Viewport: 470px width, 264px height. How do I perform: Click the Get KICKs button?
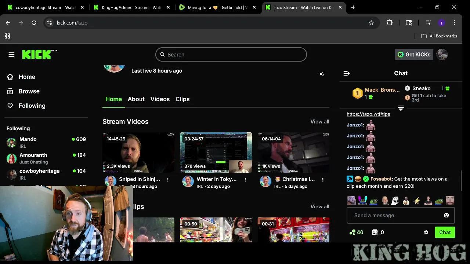[414, 55]
